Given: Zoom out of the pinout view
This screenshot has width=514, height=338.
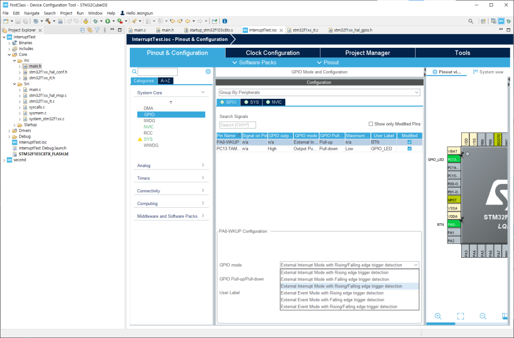Looking at the screenshot, I should (483, 316).
